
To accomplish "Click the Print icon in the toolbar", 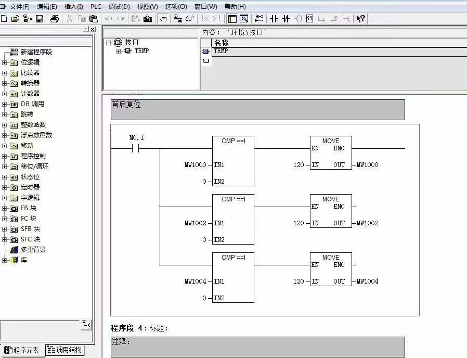I will click(x=54, y=19).
